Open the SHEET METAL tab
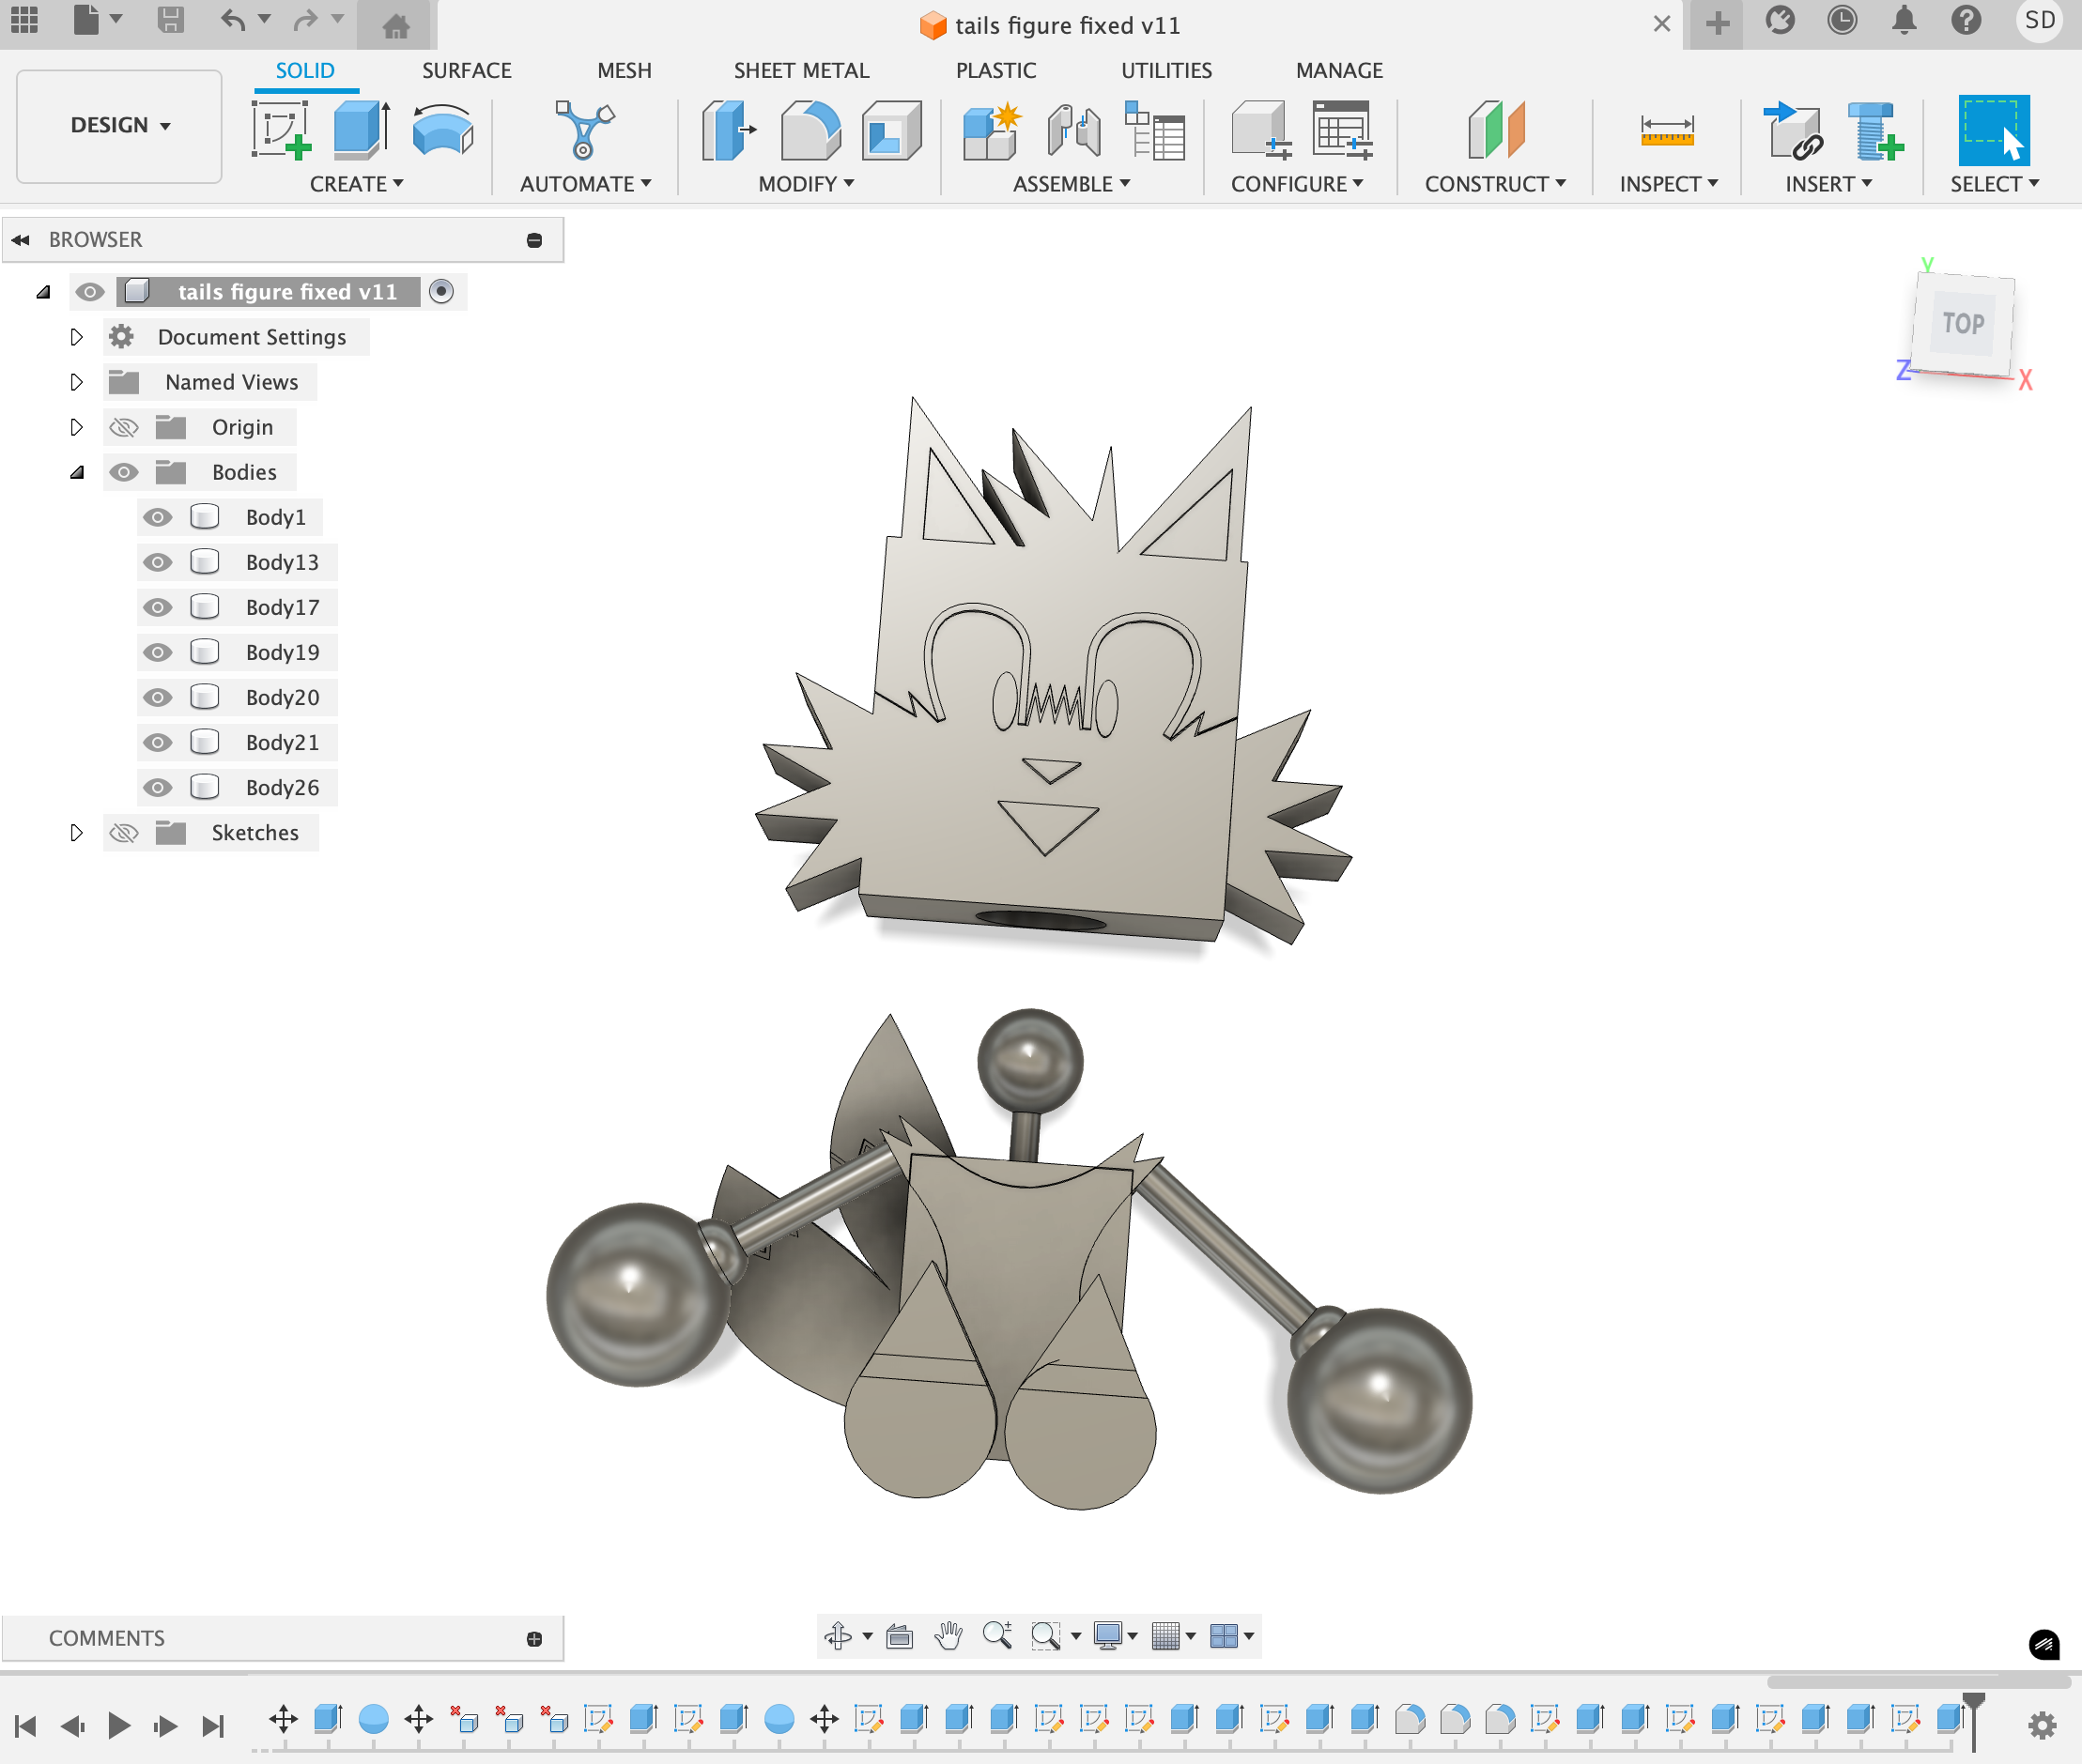 pyautogui.click(x=801, y=70)
